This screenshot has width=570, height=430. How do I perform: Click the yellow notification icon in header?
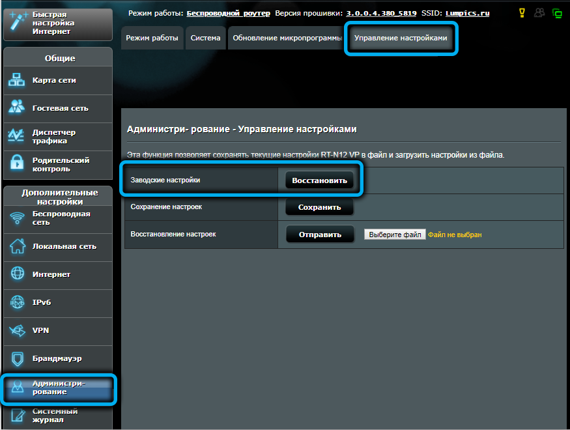(520, 12)
